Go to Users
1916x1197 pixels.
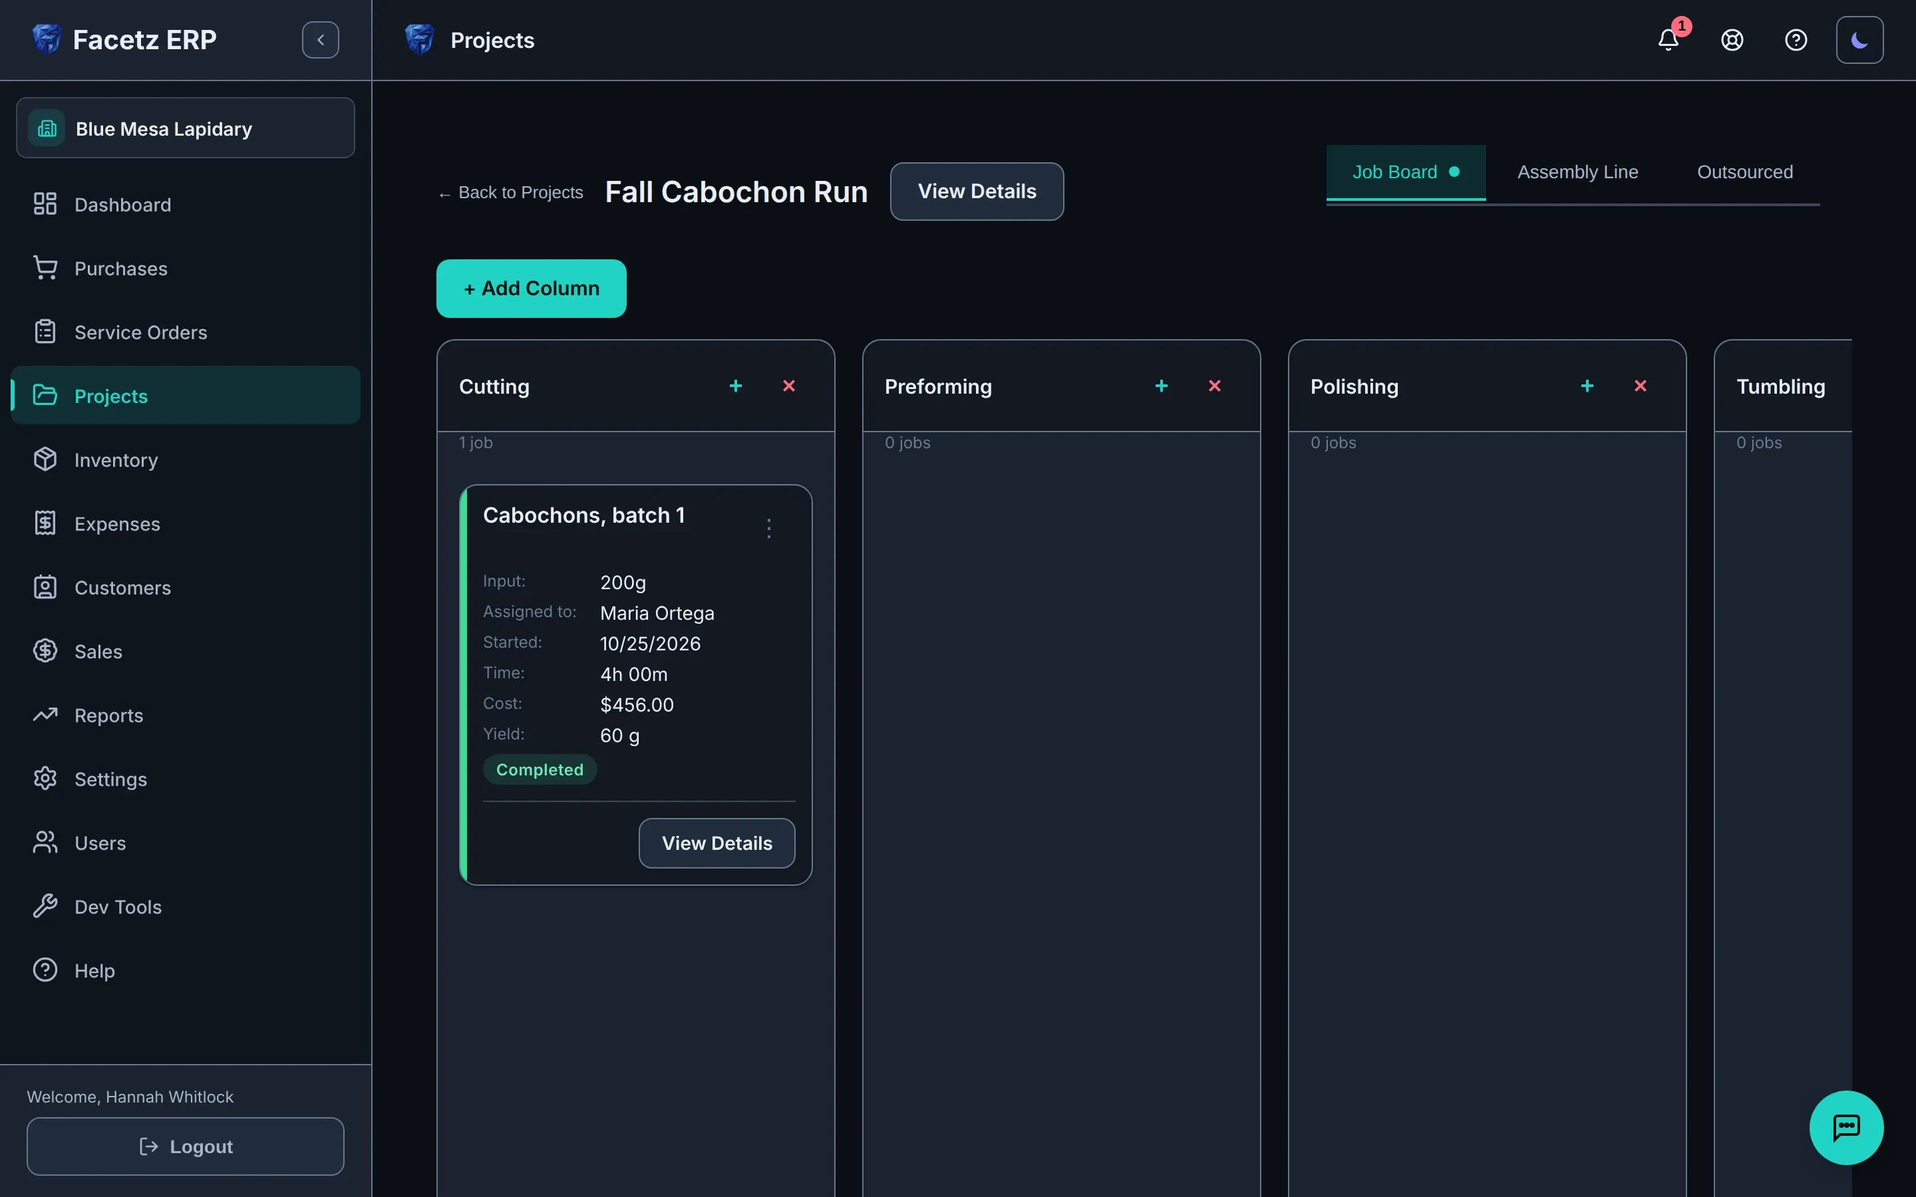click(x=185, y=843)
